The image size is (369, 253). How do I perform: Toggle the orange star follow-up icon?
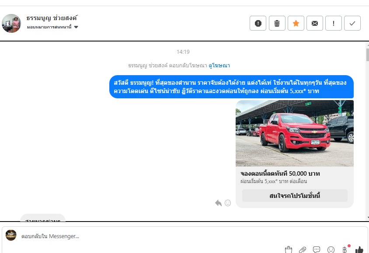296,23
